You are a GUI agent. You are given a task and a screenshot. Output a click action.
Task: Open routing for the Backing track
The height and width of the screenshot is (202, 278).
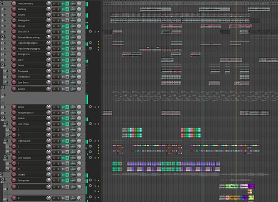pyautogui.click(x=73, y=9)
